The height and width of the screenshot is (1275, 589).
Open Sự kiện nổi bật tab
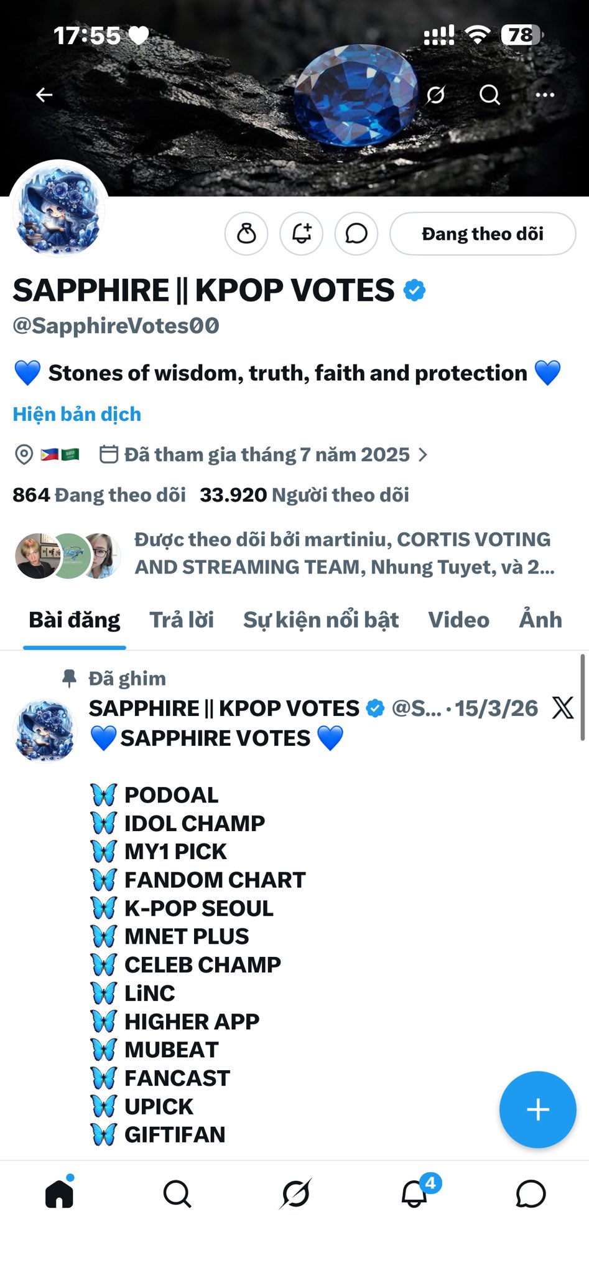(321, 620)
